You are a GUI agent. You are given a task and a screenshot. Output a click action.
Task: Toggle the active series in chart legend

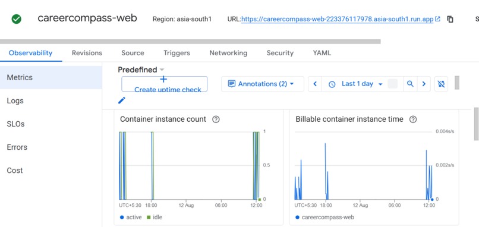coord(131,217)
